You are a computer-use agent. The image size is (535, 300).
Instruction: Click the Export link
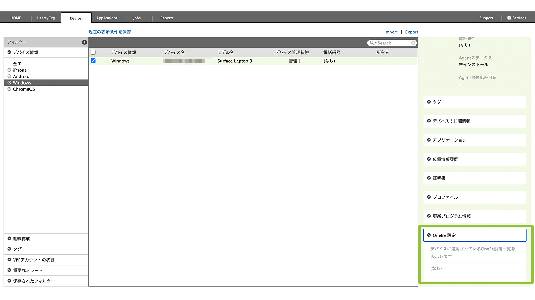coord(412,32)
